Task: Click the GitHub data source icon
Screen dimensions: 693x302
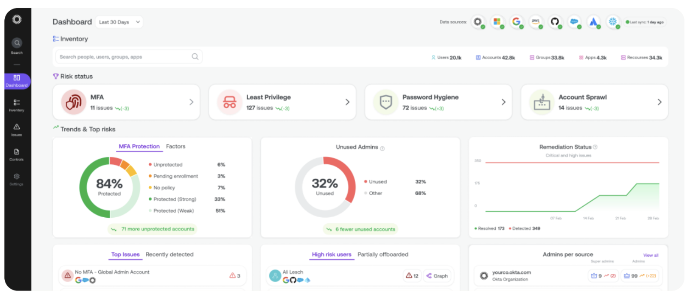Action: coord(555,22)
